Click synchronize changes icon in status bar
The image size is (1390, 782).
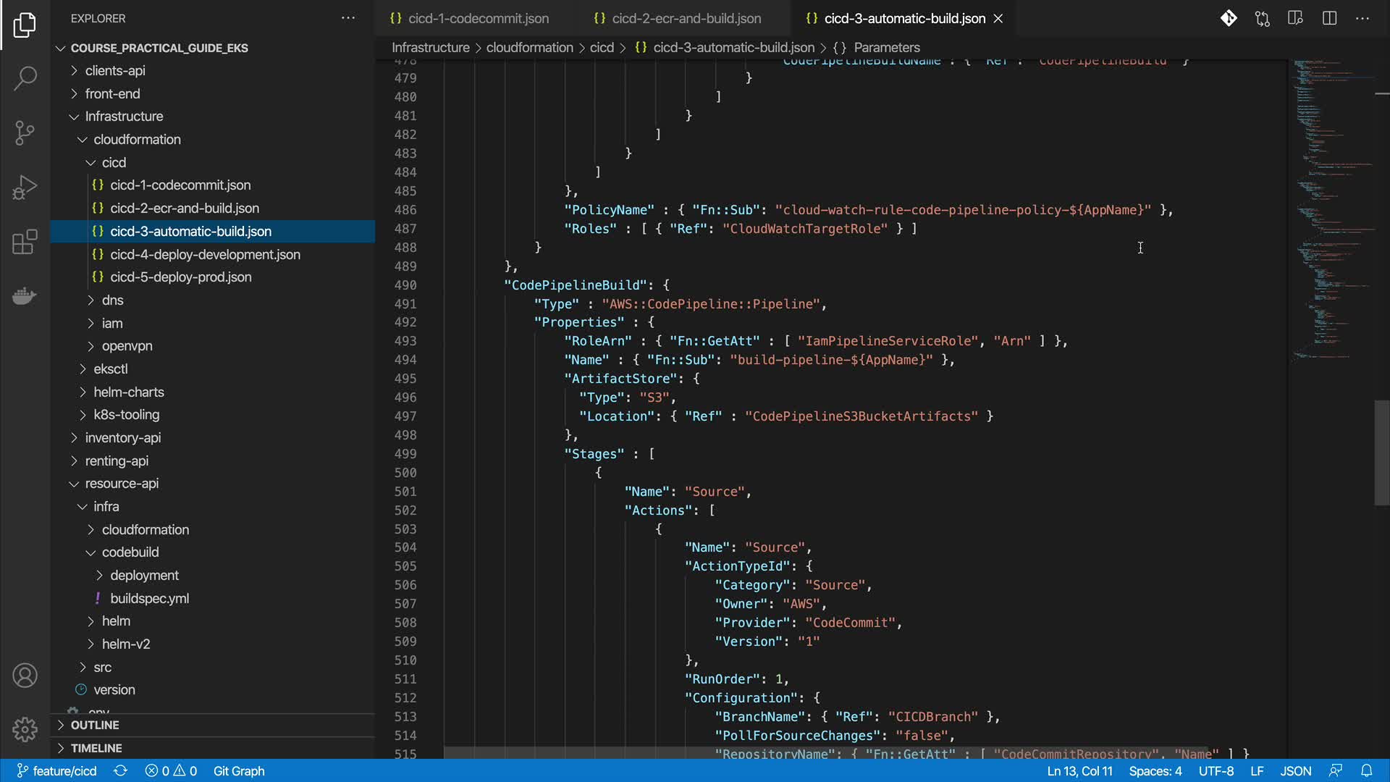(x=120, y=771)
